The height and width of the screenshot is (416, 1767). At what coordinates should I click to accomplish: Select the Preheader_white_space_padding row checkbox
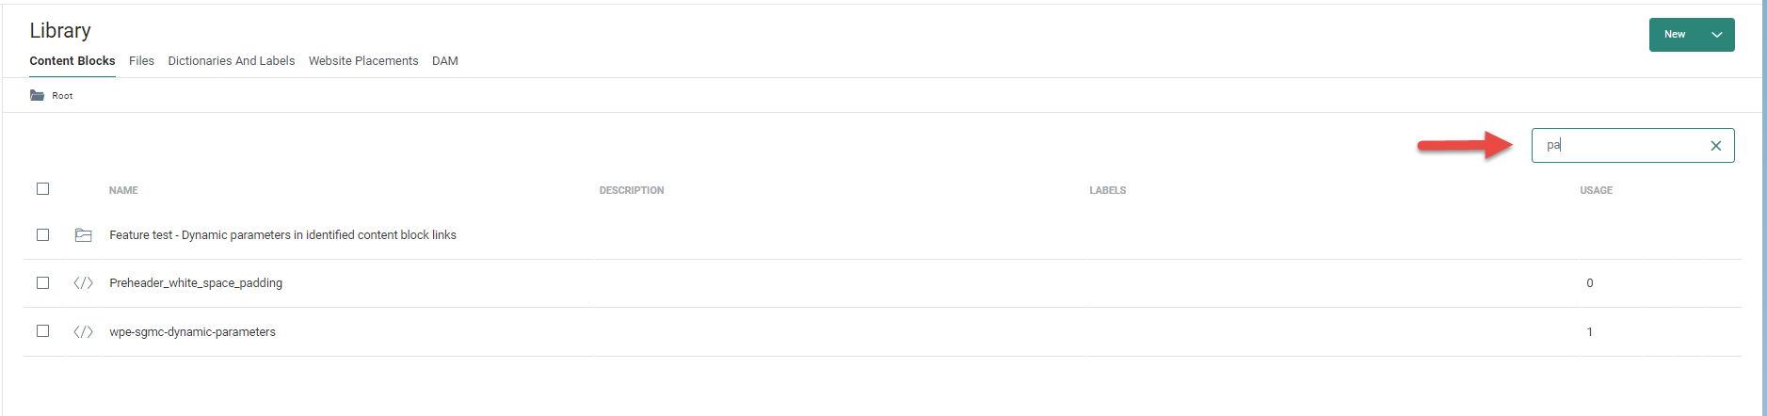pyautogui.click(x=42, y=283)
